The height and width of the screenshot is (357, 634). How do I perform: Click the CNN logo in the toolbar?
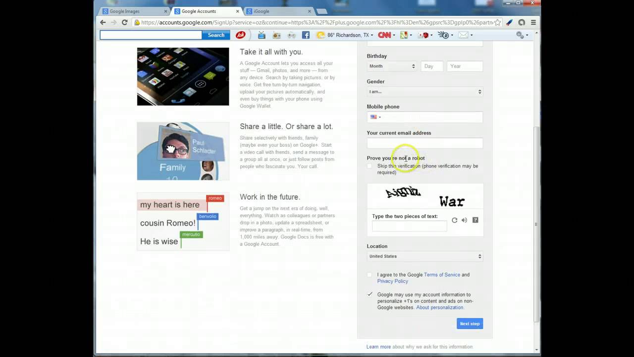[384, 35]
